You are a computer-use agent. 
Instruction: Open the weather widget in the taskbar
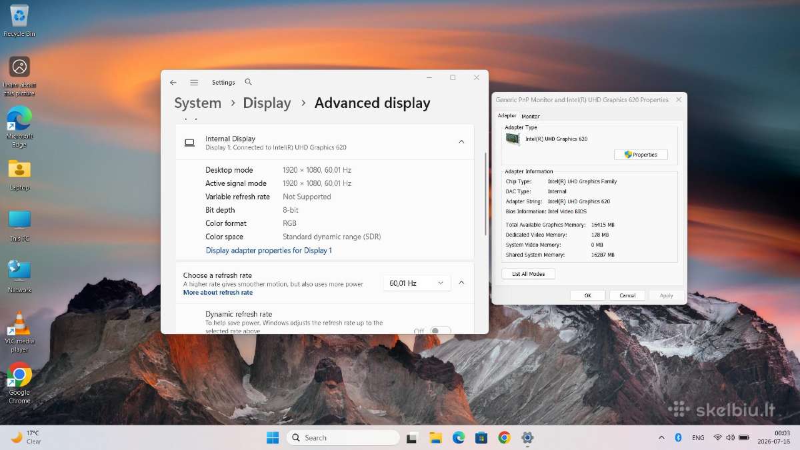[27, 437]
